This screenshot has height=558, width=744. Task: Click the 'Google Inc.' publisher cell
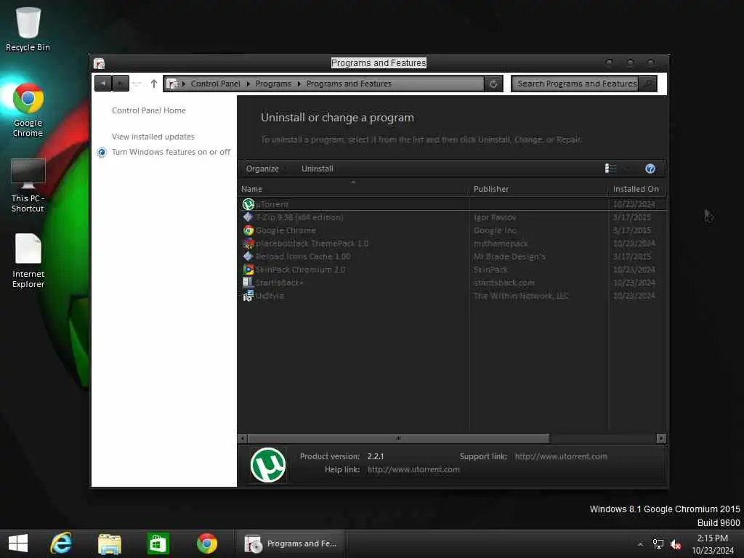click(x=495, y=230)
